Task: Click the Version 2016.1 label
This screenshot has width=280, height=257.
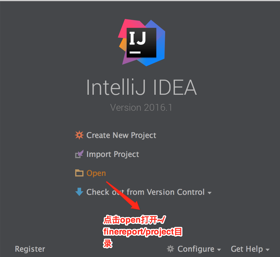Action: [x=141, y=107]
